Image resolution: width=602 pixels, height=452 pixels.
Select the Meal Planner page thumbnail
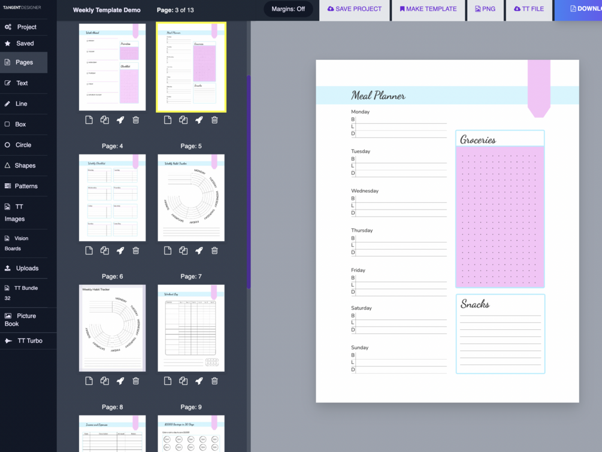pyautogui.click(x=191, y=67)
